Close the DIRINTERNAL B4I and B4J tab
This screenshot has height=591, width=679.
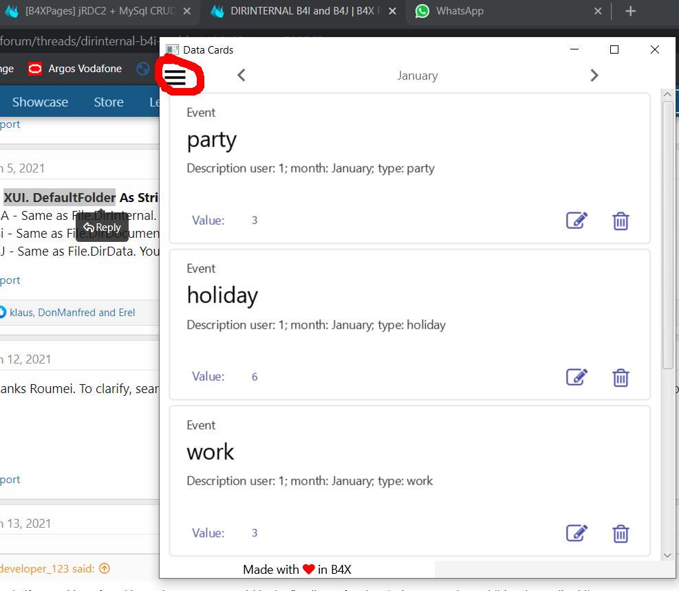[392, 11]
